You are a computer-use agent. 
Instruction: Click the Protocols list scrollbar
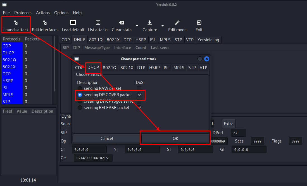tap(54, 64)
